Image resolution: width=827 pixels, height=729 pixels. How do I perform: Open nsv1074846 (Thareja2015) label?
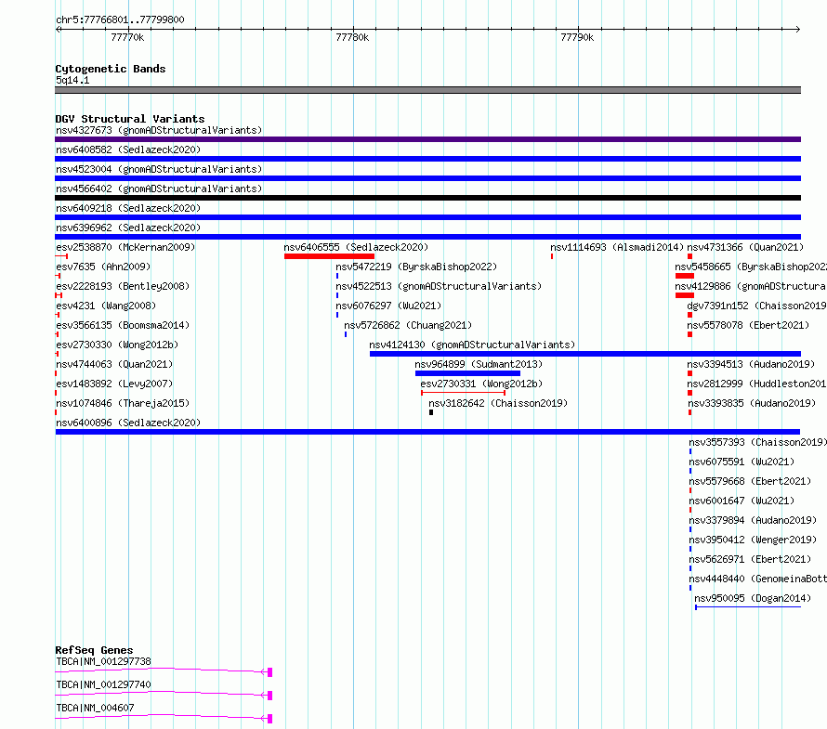[x=123, y=403]
